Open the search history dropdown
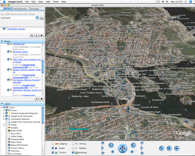Image resolution: width=195 pixels, height=156 pixels. (x=37, y=18)
